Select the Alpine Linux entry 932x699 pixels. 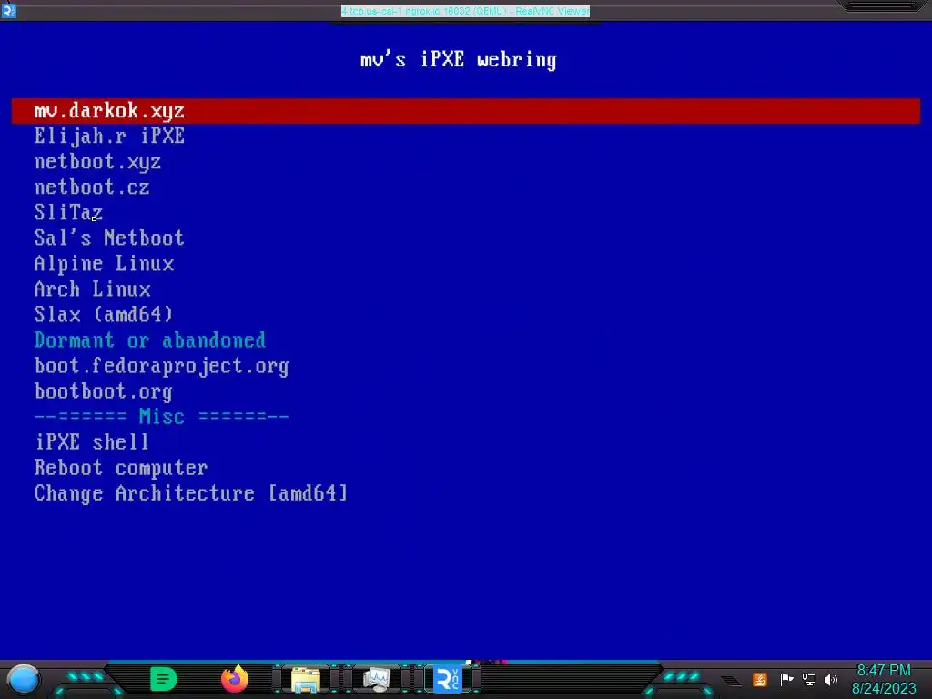click(104, 263)
